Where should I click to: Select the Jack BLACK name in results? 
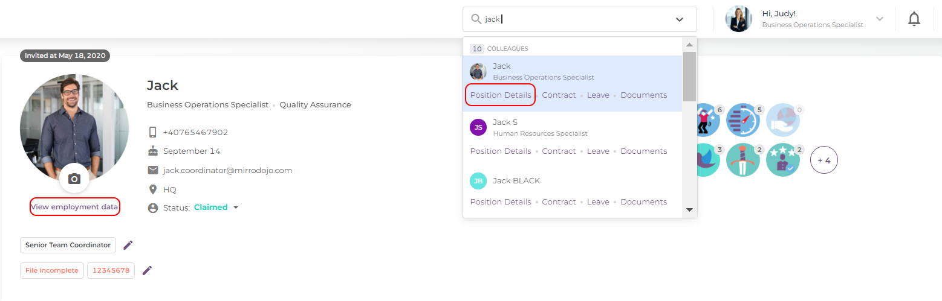[x=516, y=181]
